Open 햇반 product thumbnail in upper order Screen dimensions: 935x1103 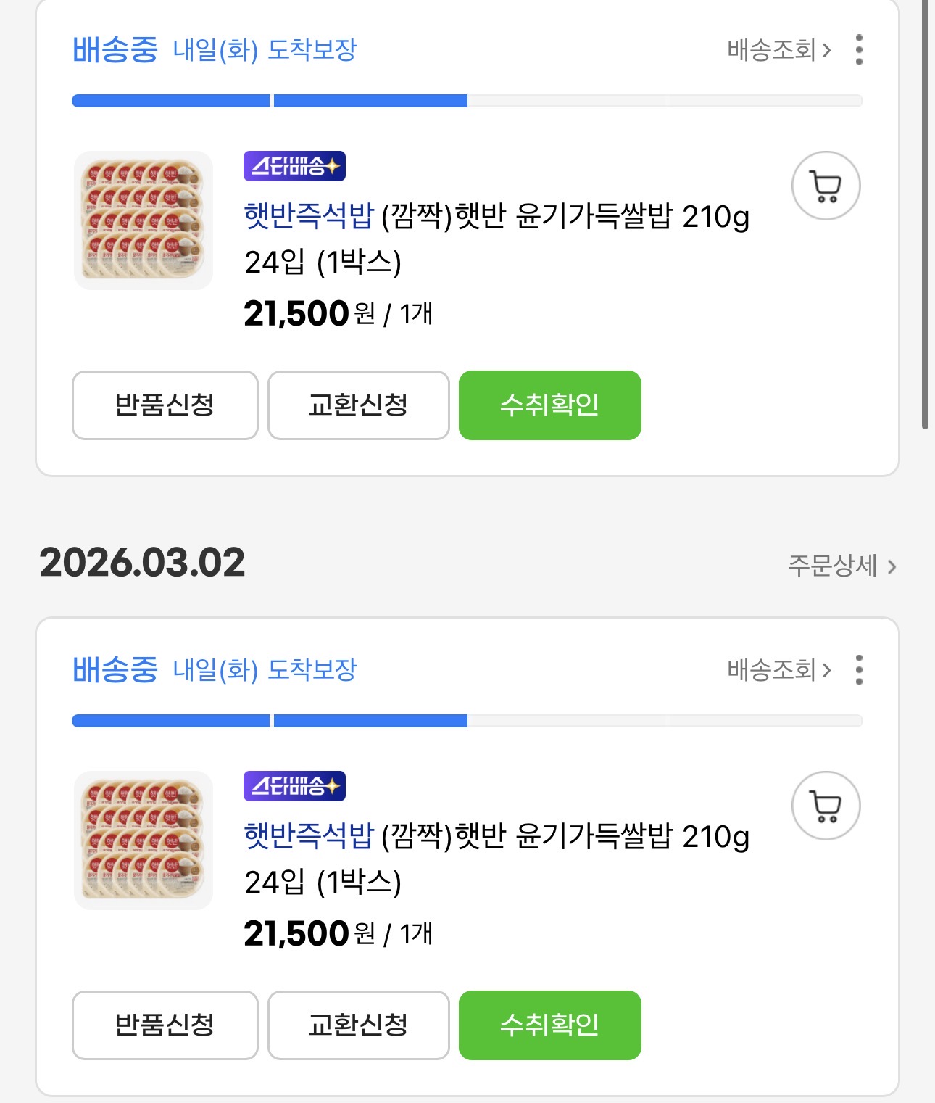(x=144, y=220)
